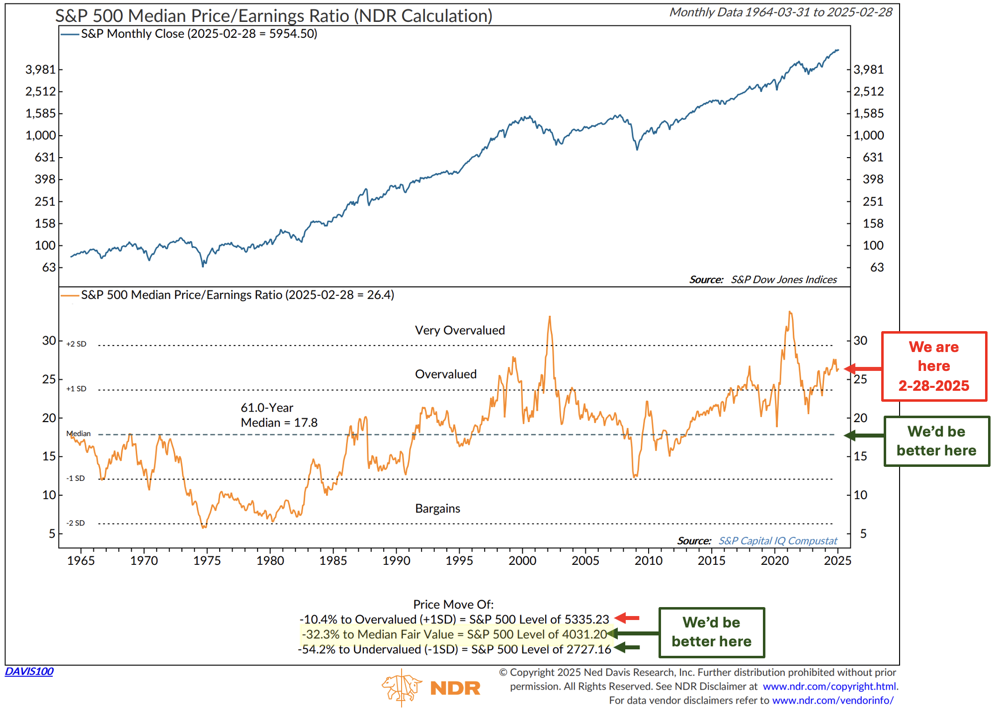Click the green 'We'd be better here' box at the median
997x712 pixels.
coord(936,441)
